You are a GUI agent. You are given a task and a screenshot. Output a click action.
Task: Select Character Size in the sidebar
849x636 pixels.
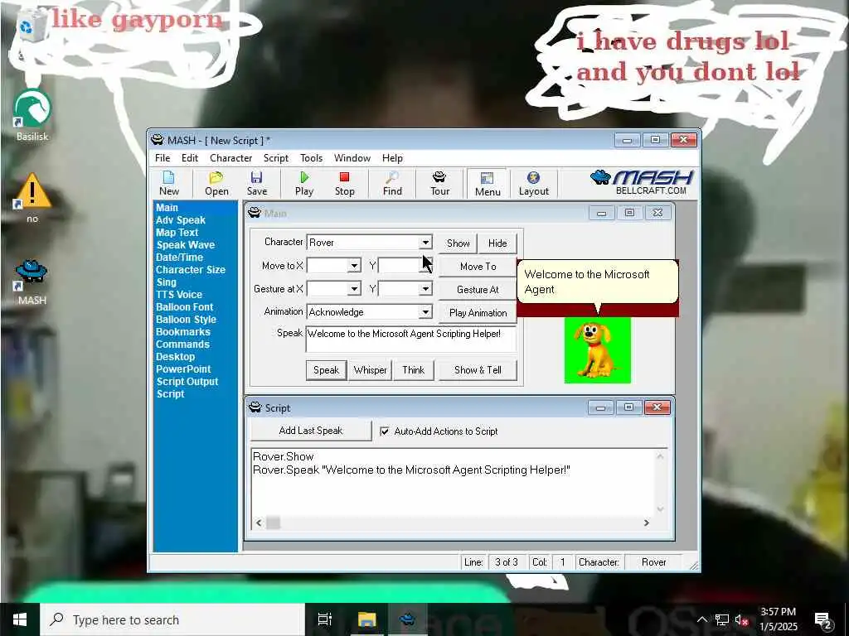pos(190,270)
